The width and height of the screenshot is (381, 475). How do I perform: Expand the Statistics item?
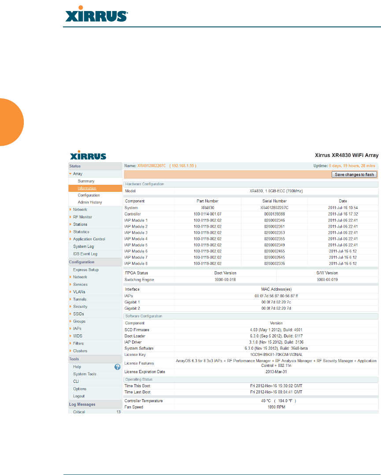[70, 232]
